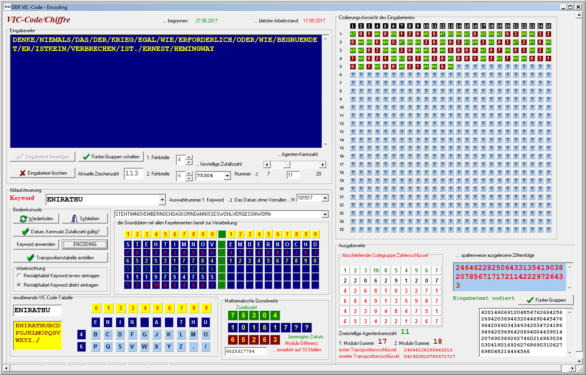The height and width of the screenshot is (375, 586).
Task: Click letter E cell in VIC table
Action: click(x=96, y=322)
